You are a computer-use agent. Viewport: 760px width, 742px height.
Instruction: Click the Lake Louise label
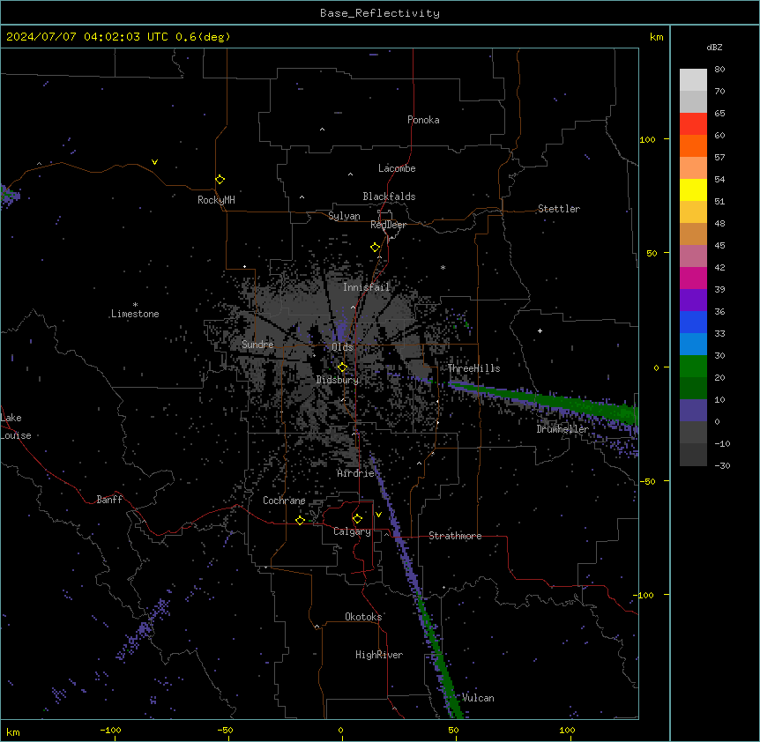(16, 427)
